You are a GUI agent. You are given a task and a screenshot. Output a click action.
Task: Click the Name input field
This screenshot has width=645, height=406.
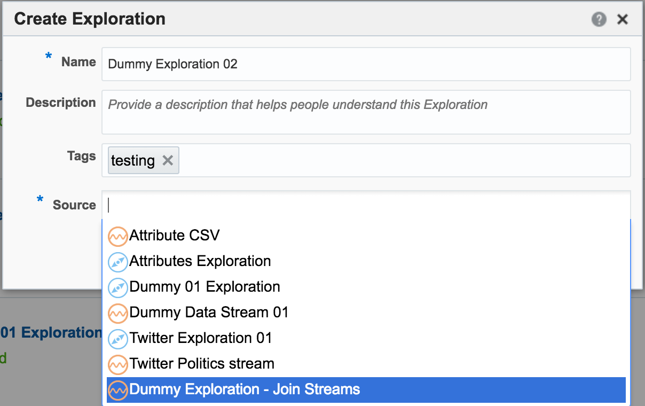(366, 64)
